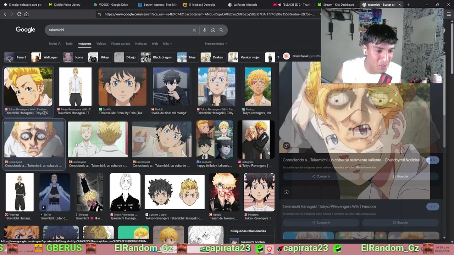The height and width of the screenshot is (255, 454).
Task: Switch to the Server Aternos tab
Action: (x=157, y=5)
